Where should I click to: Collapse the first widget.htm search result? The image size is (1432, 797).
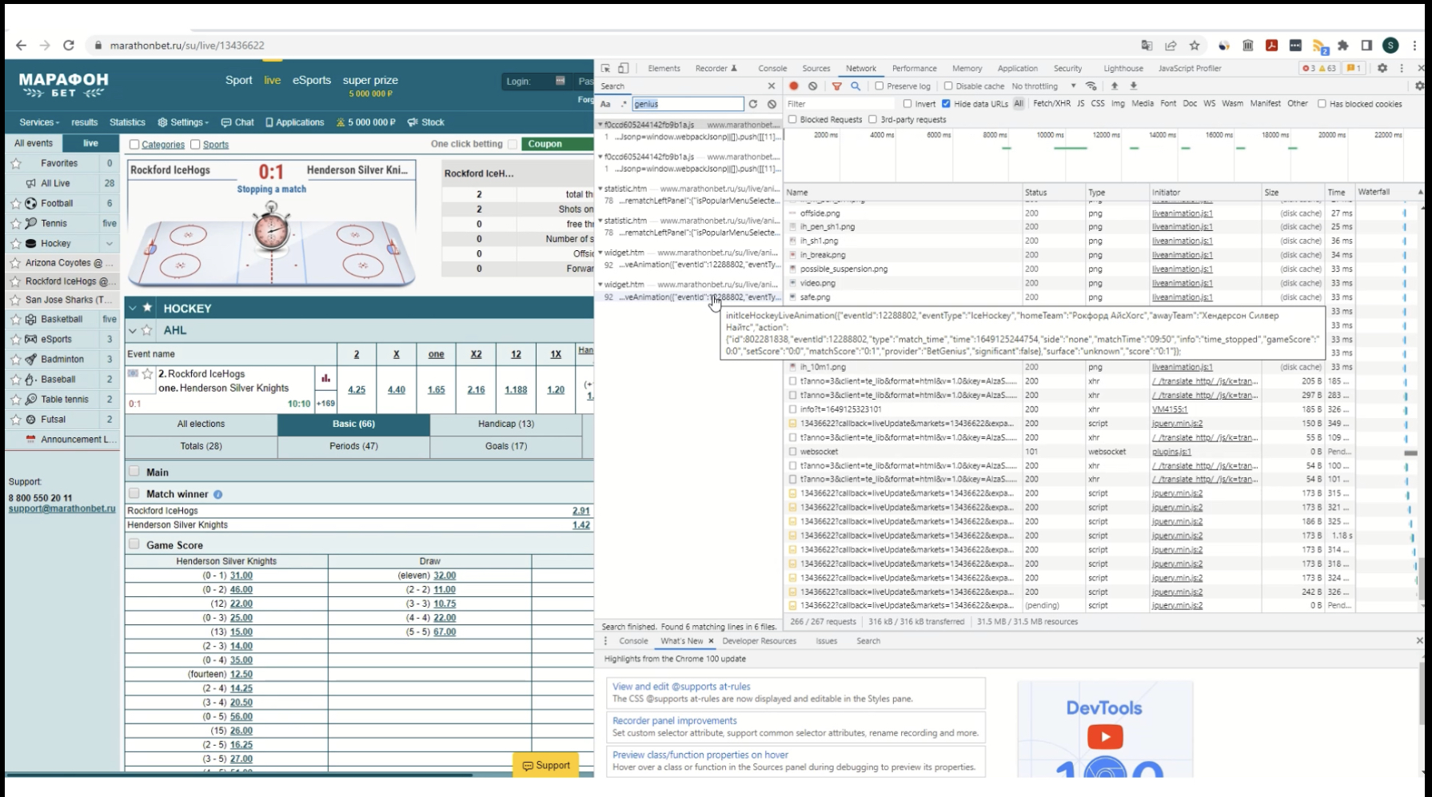point(600,253)
